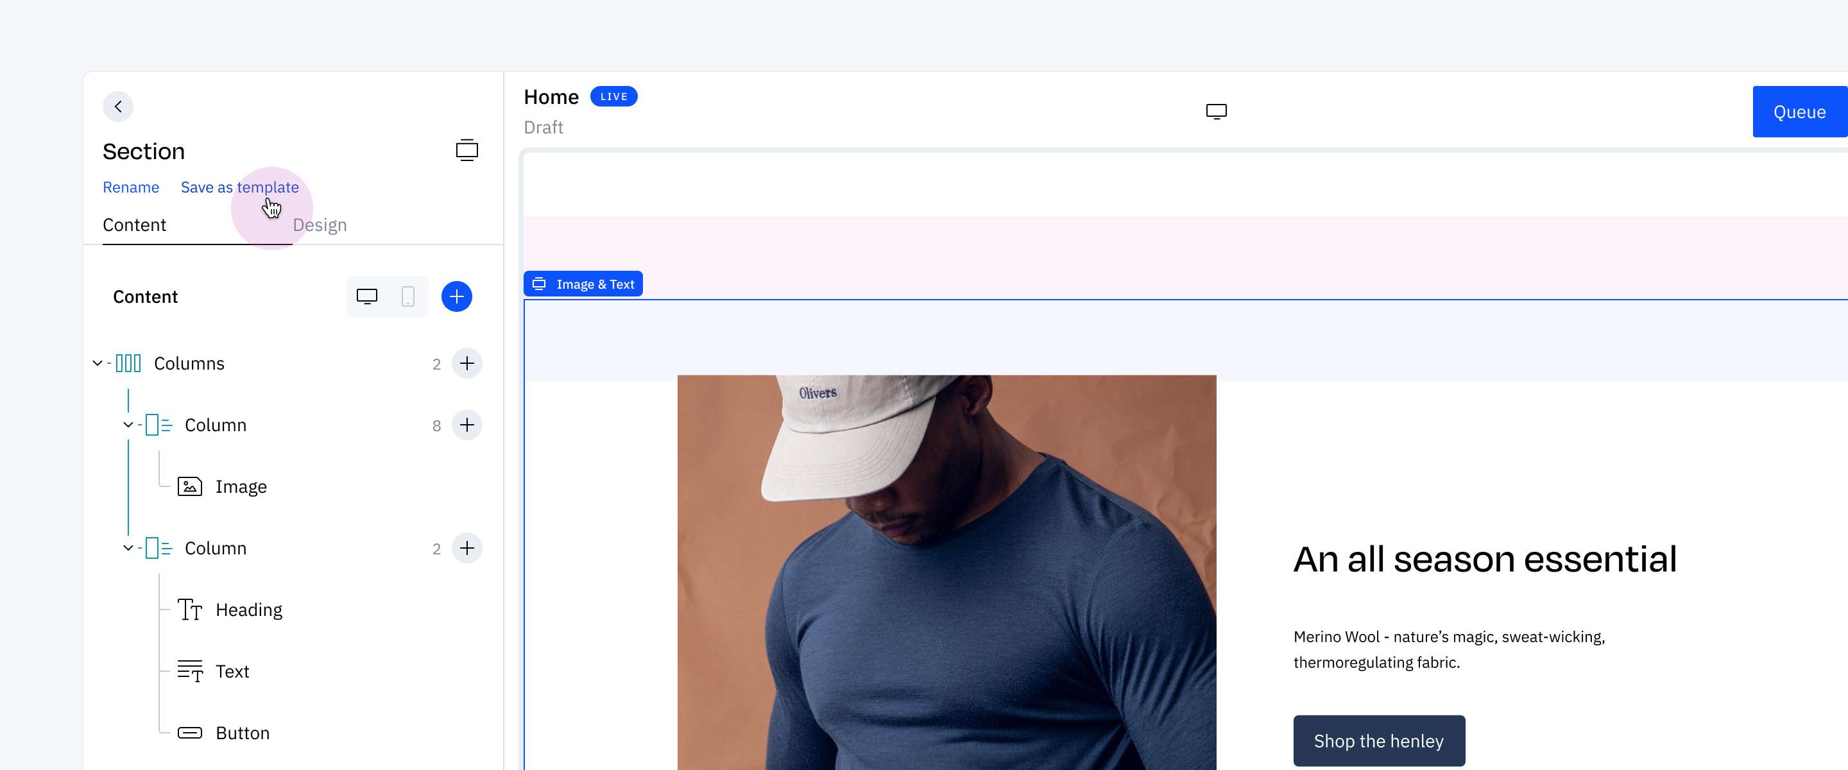This screenshot has width=1848, height=770.
Task: Add element to Column with 2 items
Action: 467,548
